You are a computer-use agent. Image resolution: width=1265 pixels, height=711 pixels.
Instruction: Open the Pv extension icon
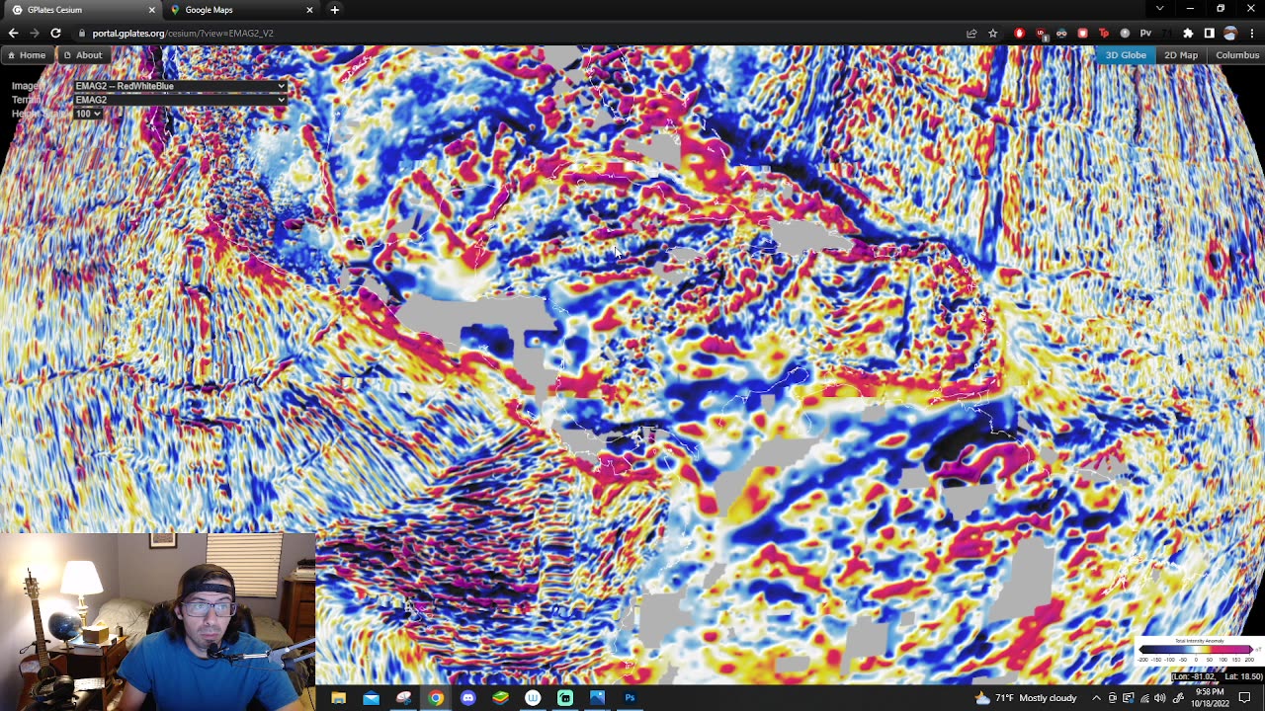pos(1145,33)
